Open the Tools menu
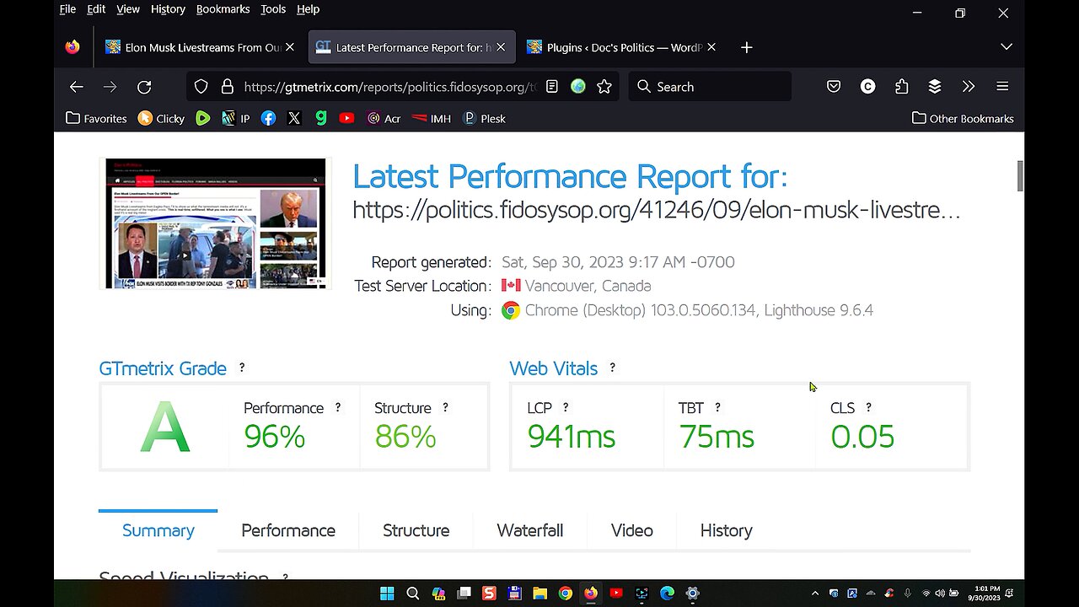 [x=273, y=9]
